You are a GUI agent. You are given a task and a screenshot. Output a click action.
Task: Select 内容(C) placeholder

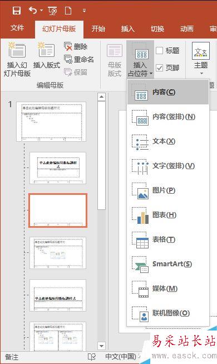168,92
